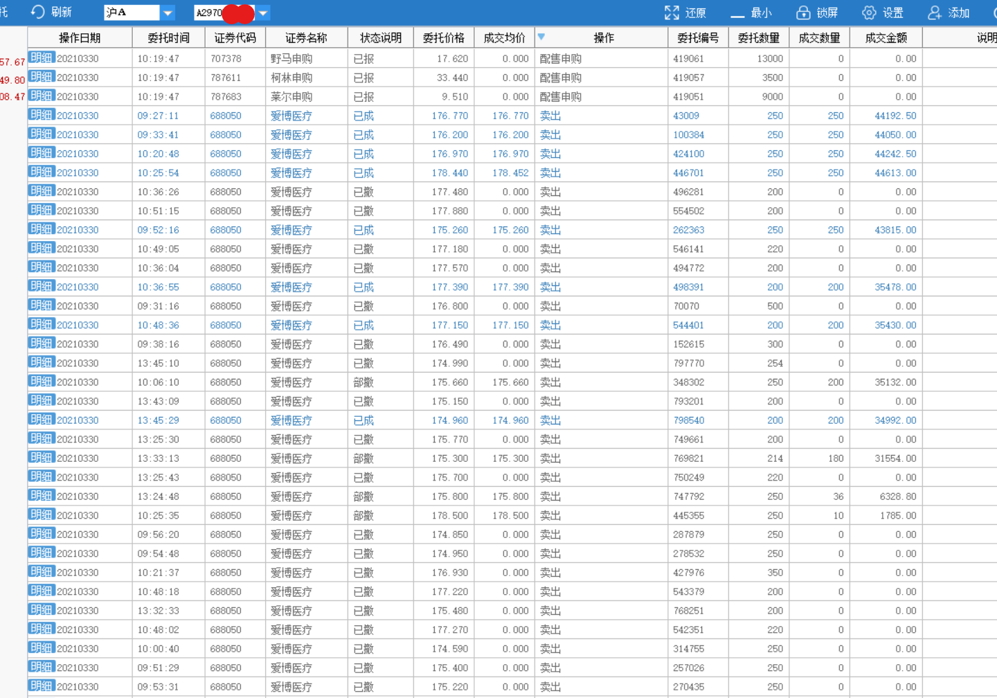Click time 13:45:29 cell
This screenshot has height=698, width=997.
(168, 420)
